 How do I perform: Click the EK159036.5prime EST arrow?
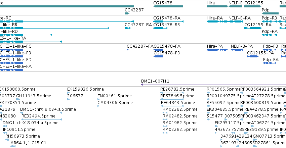(69, 93)
